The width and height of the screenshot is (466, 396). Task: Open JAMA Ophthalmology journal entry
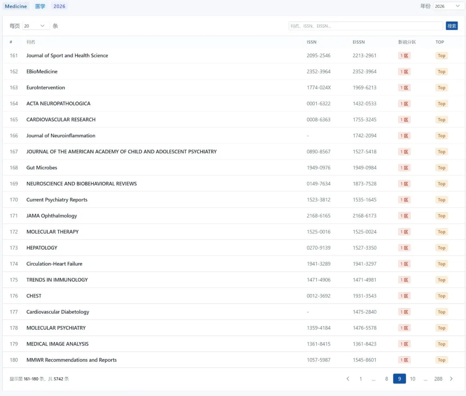click(x=51, y=215)
